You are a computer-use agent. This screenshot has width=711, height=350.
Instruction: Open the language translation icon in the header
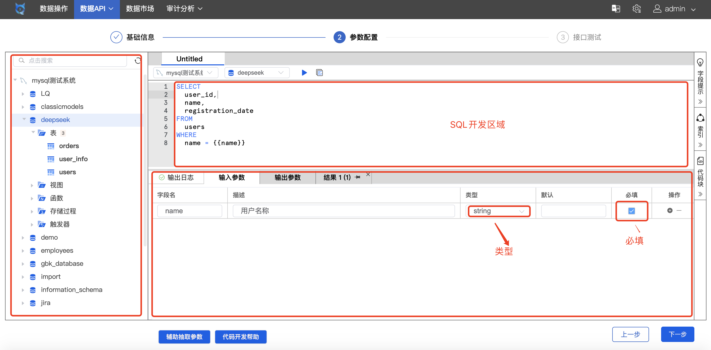[616, 9]
